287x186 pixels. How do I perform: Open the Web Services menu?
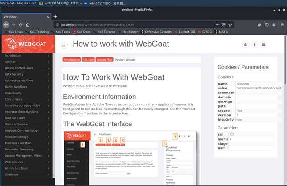pos(27,162)
